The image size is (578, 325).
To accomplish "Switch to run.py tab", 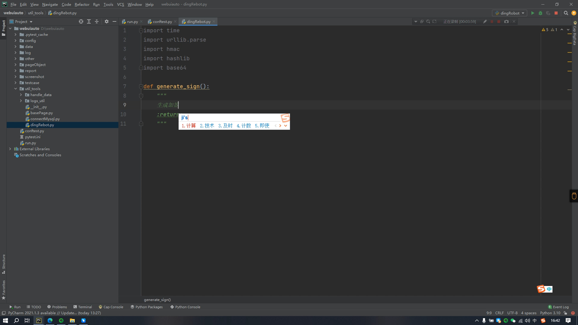I will click(132, 22).
